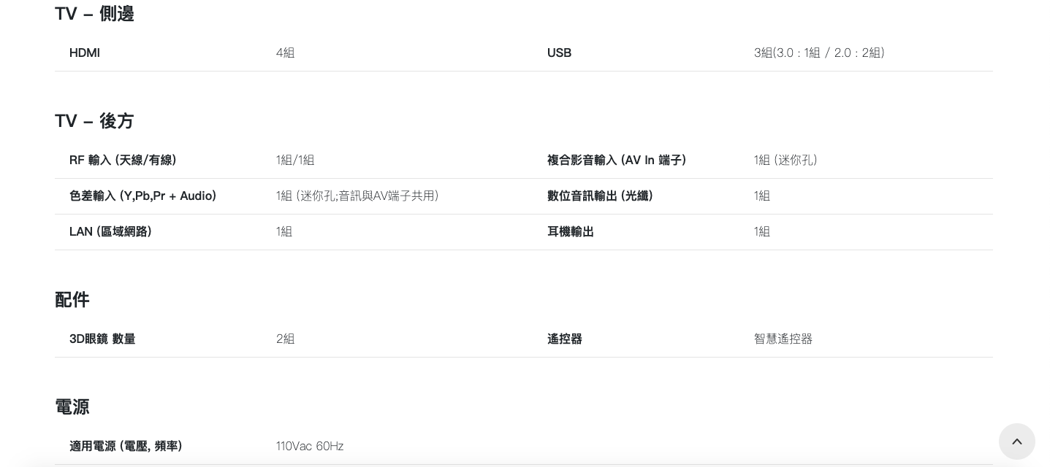Viewport: 1050px width, 467px height.
Task: Click the RF 輸入 (天線/有線) label
Action: point(123,161)
